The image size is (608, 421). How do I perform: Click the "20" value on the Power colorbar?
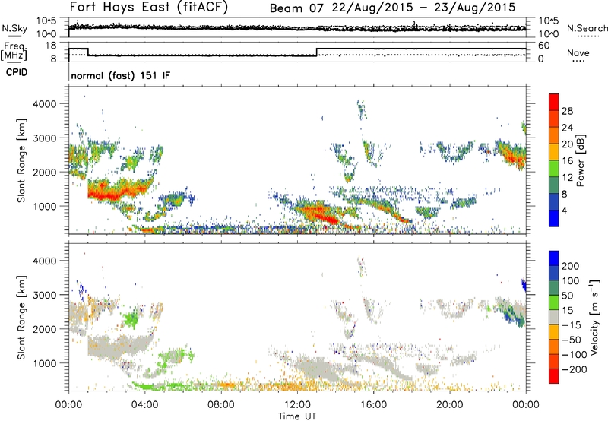click(x=567, y=144)
